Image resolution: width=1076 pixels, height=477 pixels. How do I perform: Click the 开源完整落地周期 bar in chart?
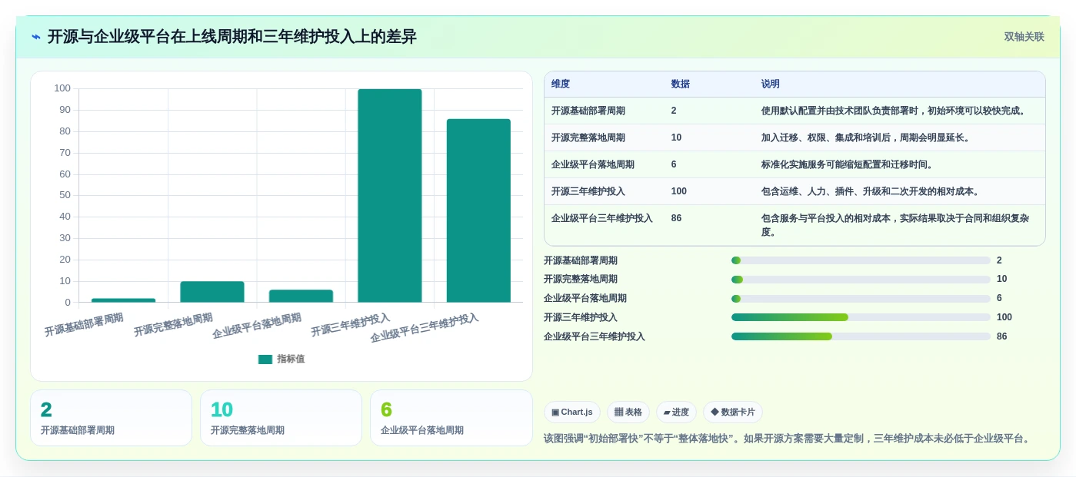[x=212, y=292]
